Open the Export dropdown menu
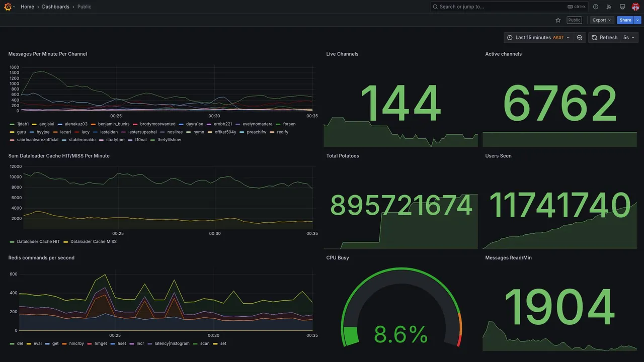The width and height of the screenshot is (644, 362). tap(602, 20)
